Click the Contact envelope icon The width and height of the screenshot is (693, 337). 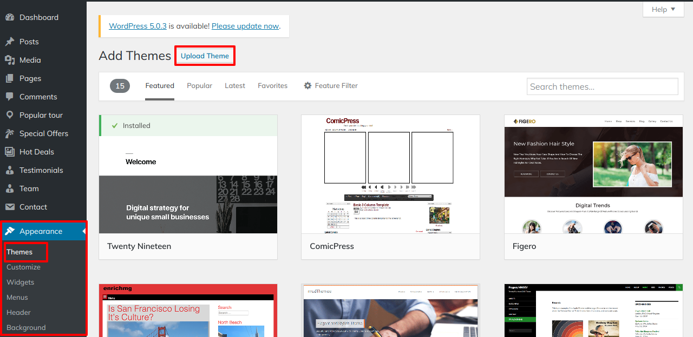pyautogui.click(x=10, y=207)
